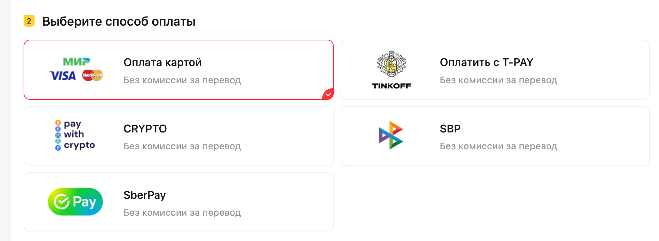The image size is (659, 241).
Task: Click the SBP colorful triangle logo
Action: (391, 135)
